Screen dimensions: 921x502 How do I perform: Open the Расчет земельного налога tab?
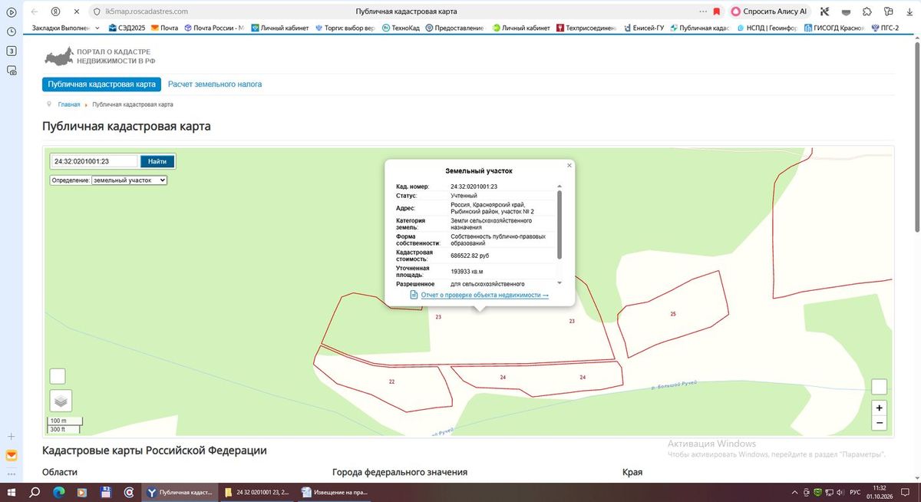215,84
